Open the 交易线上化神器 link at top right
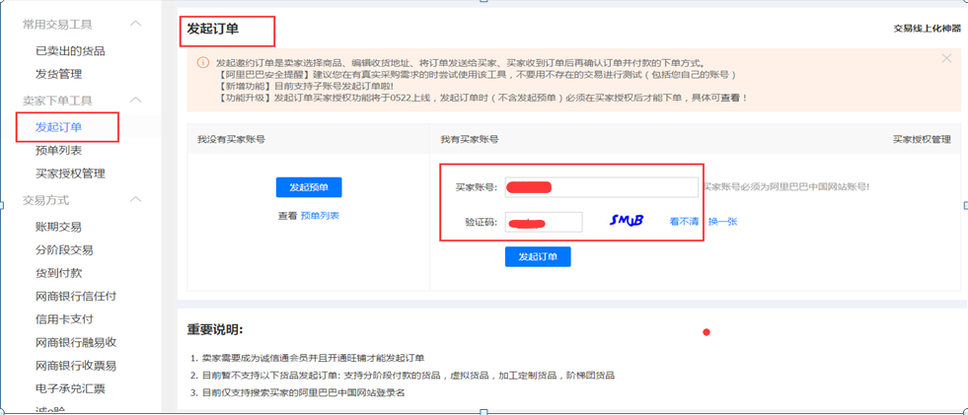 point(927,29)
